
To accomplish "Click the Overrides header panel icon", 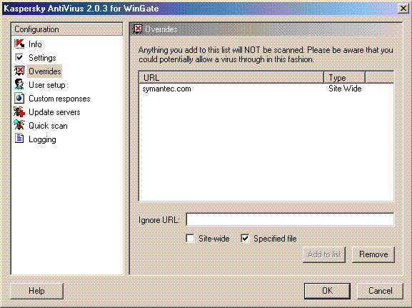I will pos(137,29).
